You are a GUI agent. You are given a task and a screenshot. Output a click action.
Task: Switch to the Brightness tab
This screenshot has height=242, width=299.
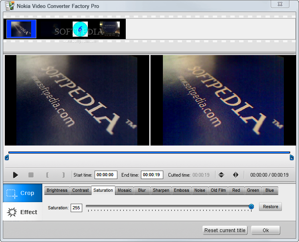tap(57, 191)
